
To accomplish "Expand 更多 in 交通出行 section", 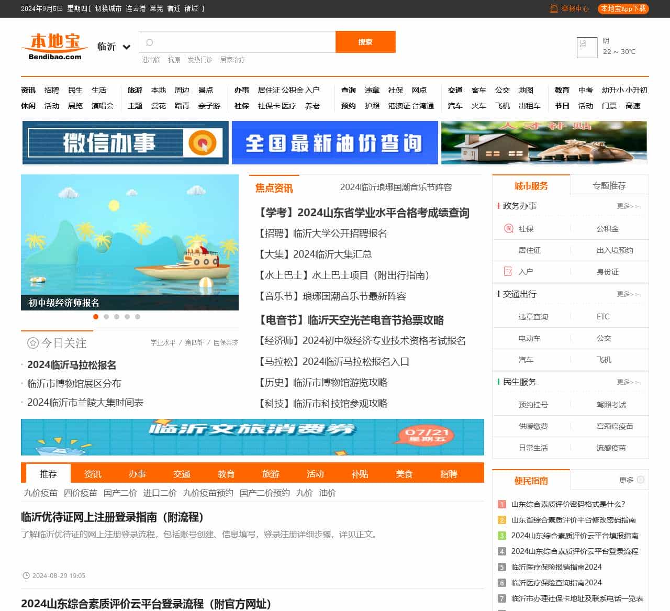I will pyautogui.click(x=628, y=294).
